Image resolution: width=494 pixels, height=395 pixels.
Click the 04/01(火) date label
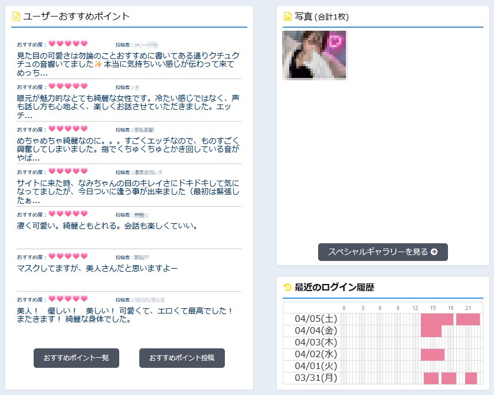(316, 367)
